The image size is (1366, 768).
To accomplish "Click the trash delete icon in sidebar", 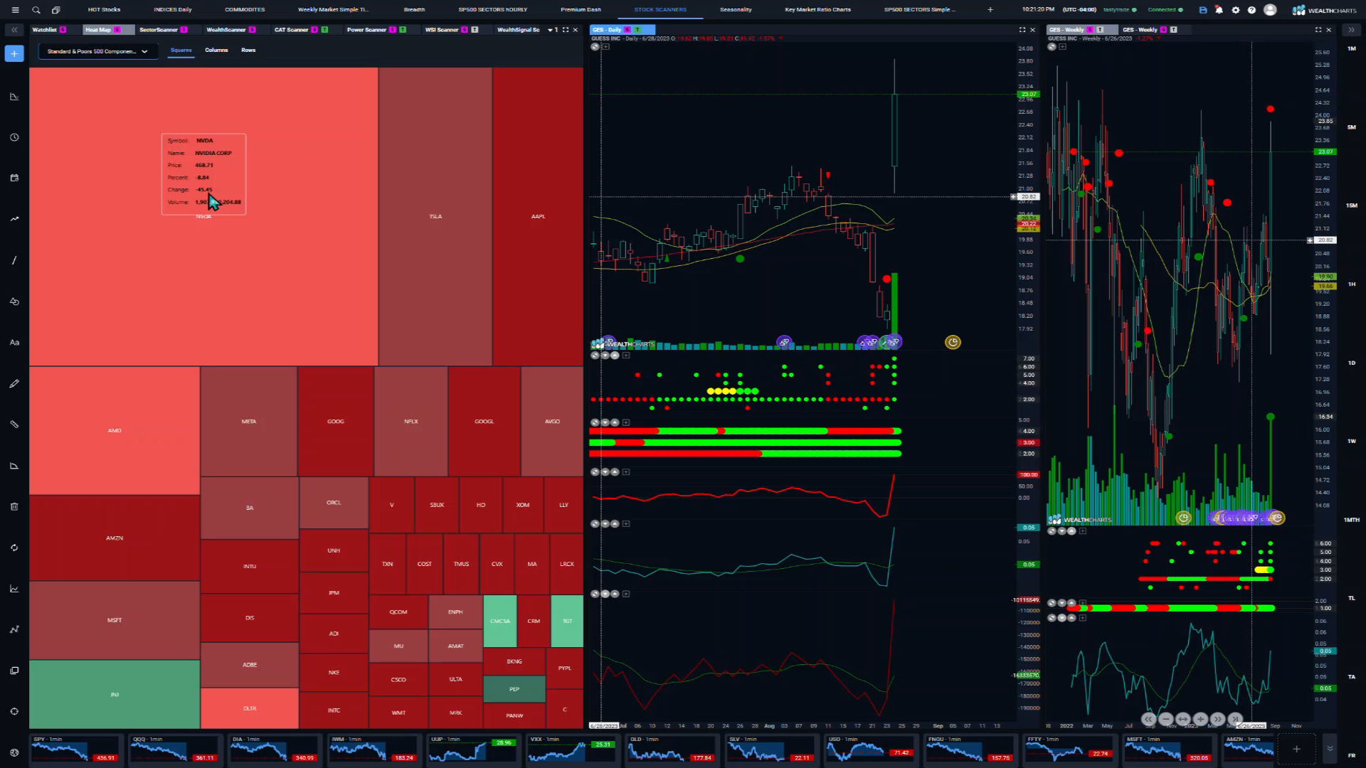I will pyautogui.click(x=14, y=506).
